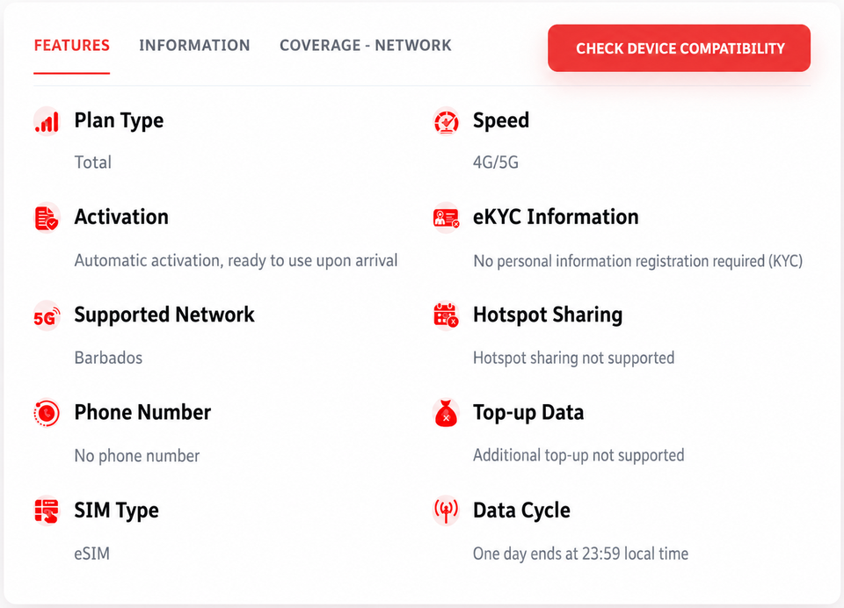Image resolution: width=844 pixels, height=608 pixels.
Task: Click the eSIM value text
Action: [92, 554]
